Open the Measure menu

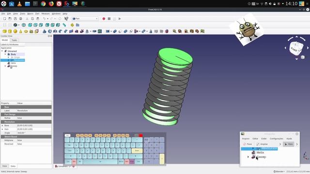tap(46, 14)
